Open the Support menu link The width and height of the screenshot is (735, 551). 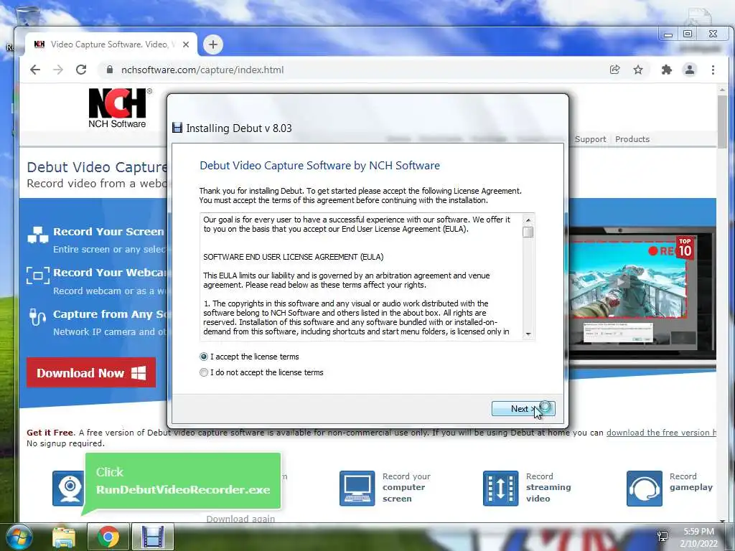point(590,139)
